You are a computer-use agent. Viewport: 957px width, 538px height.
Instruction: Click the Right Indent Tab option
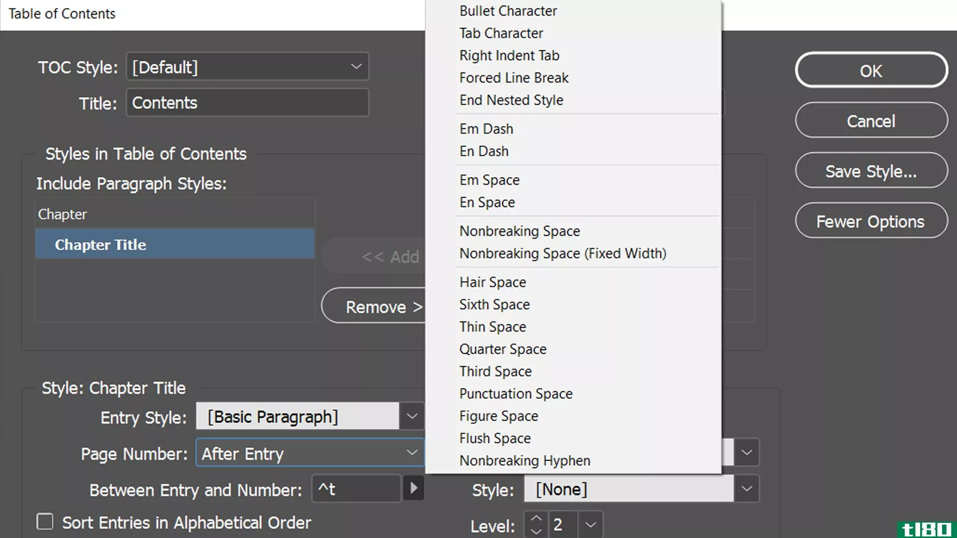pyautogui.click(x=510, y=55)
